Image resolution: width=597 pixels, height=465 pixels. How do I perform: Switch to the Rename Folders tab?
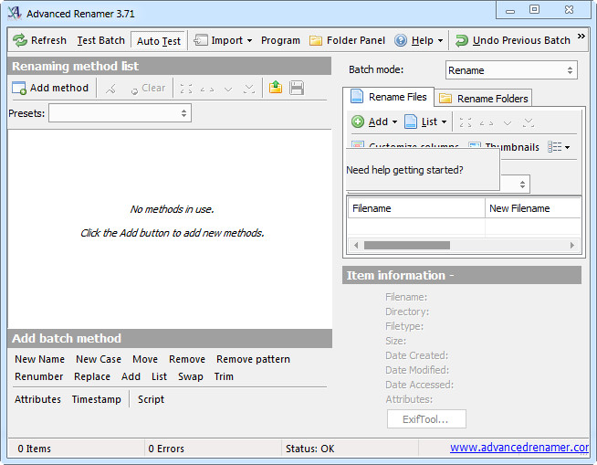click(x=484, y=99)
